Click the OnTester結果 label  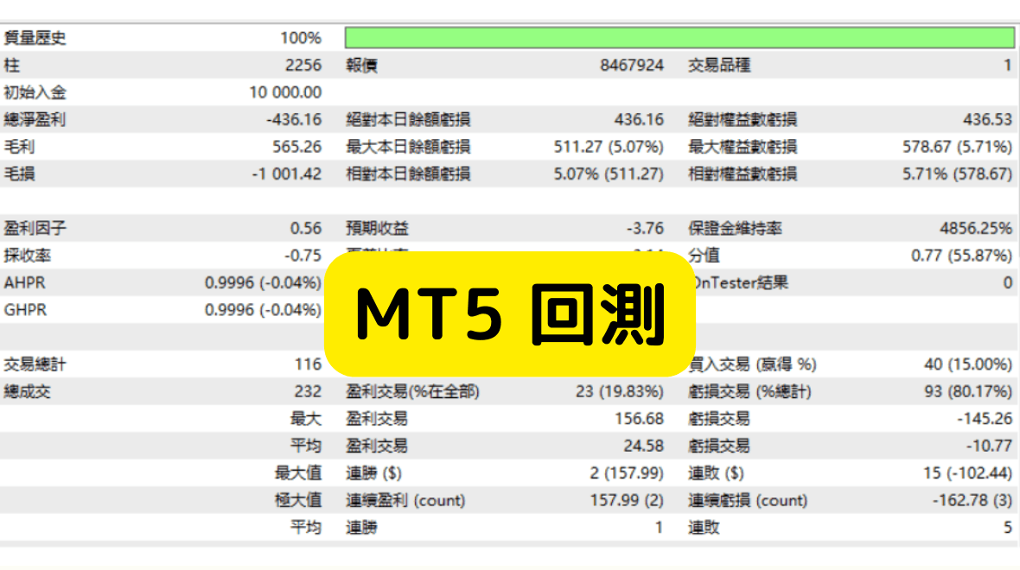pos(743,283)
